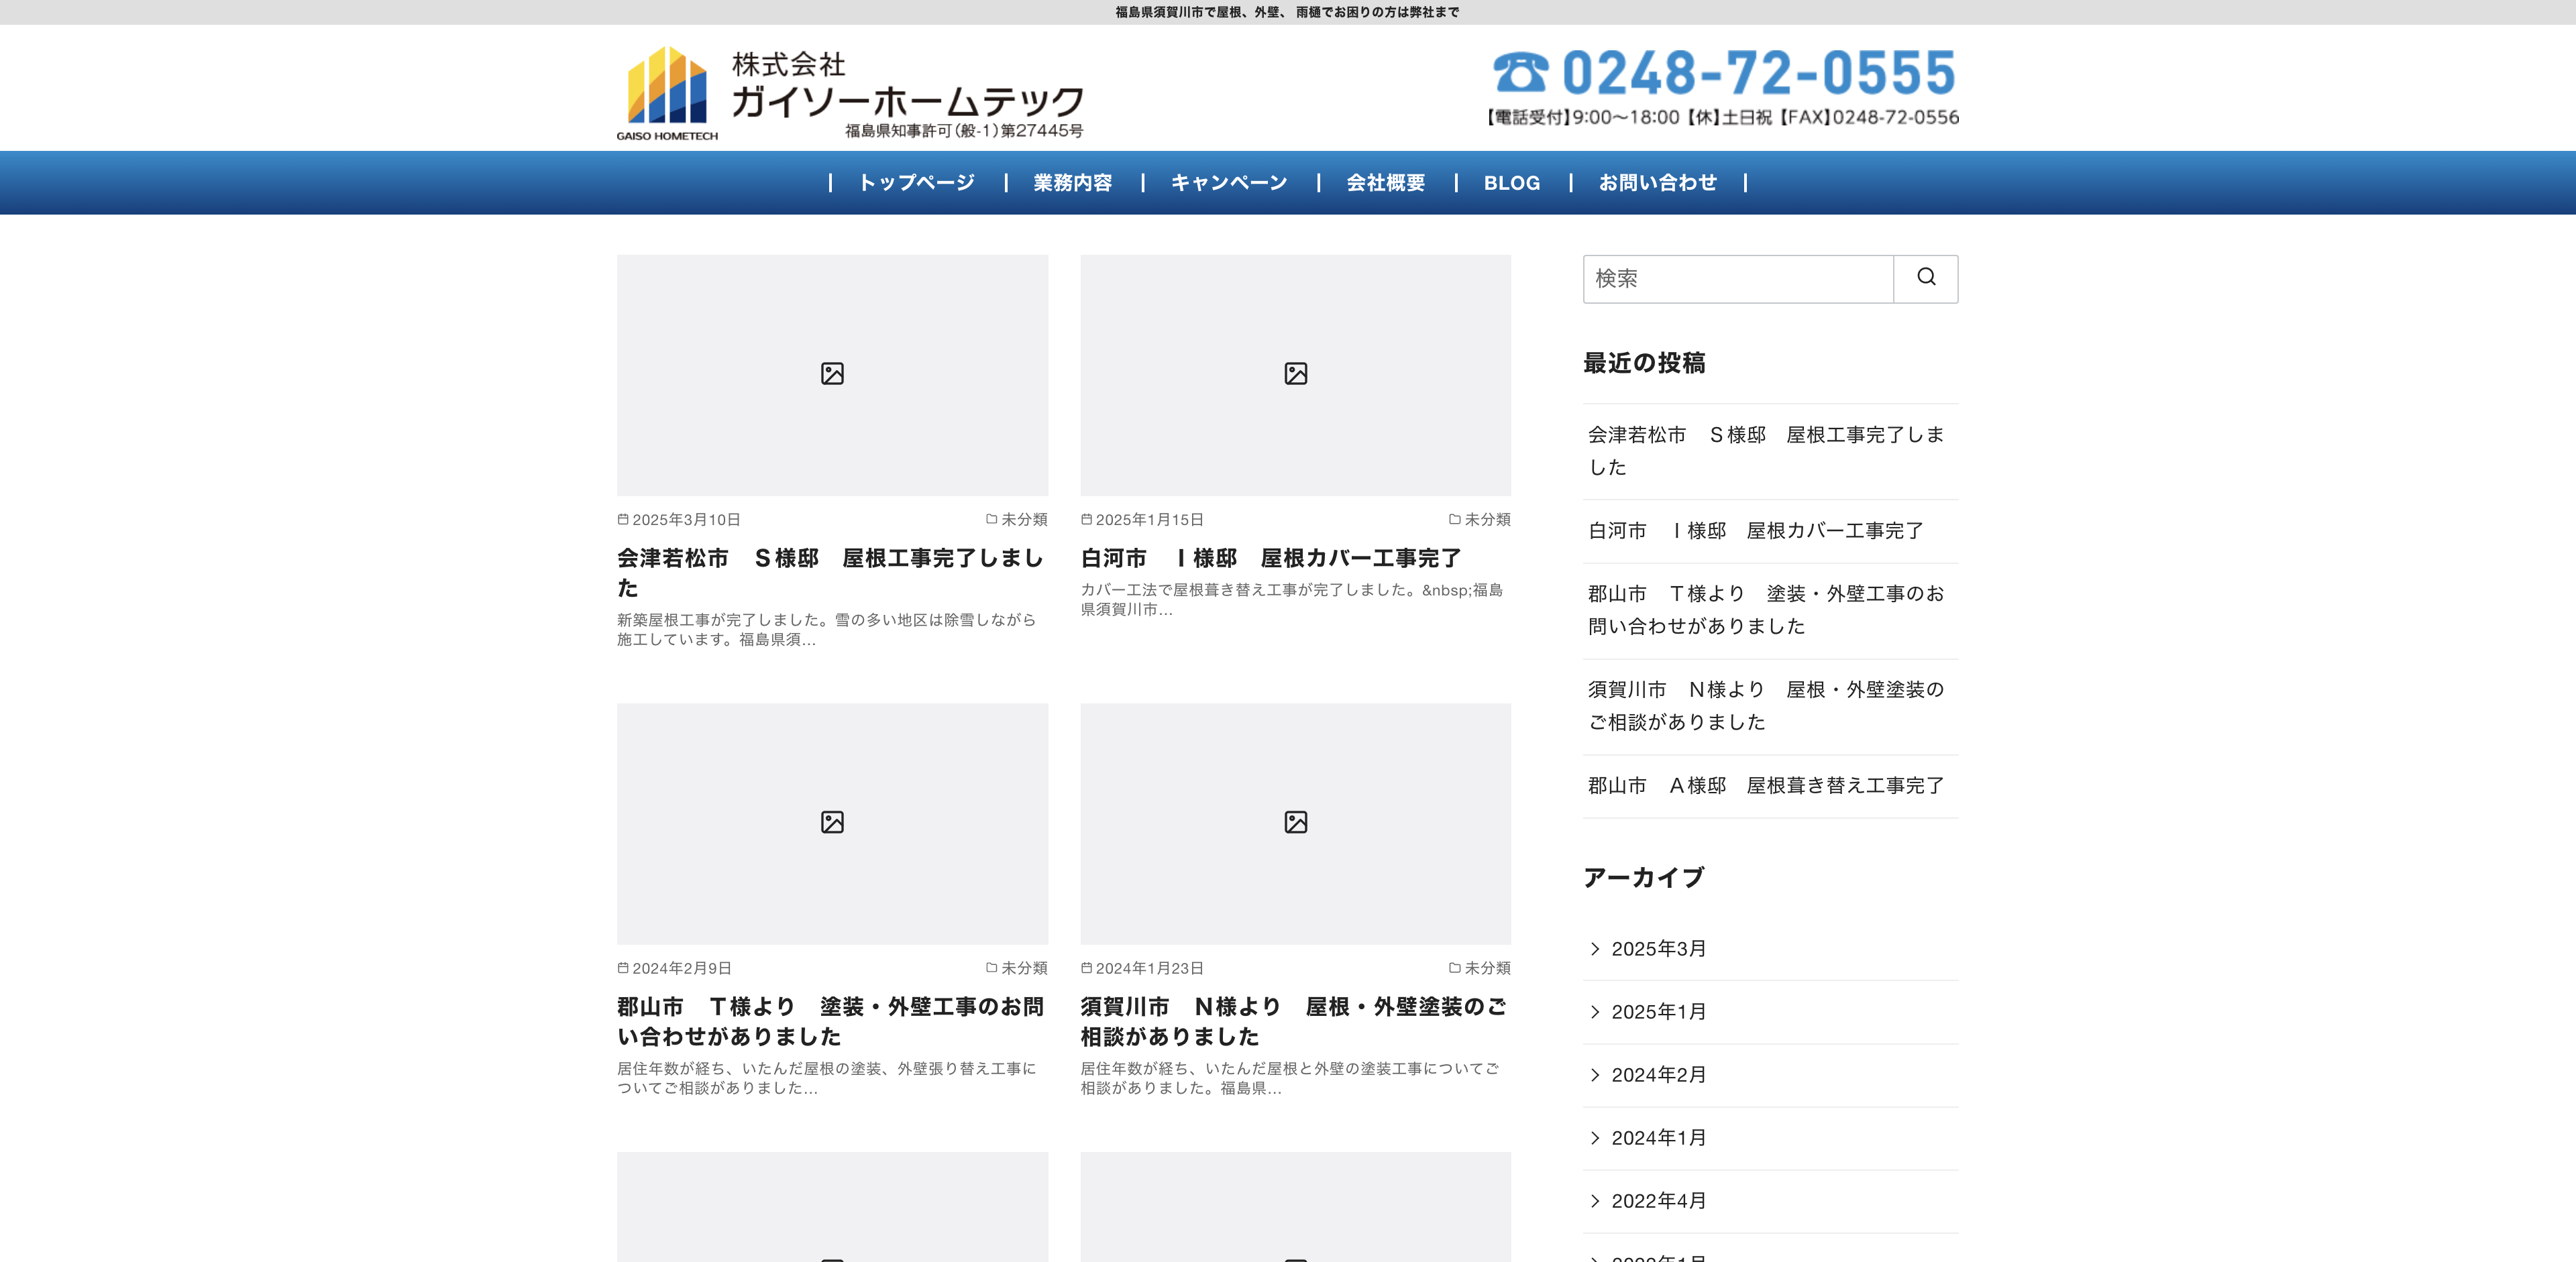Go to キャンペーン page
The image size is (2576, 1262).
pos(1229,183)
